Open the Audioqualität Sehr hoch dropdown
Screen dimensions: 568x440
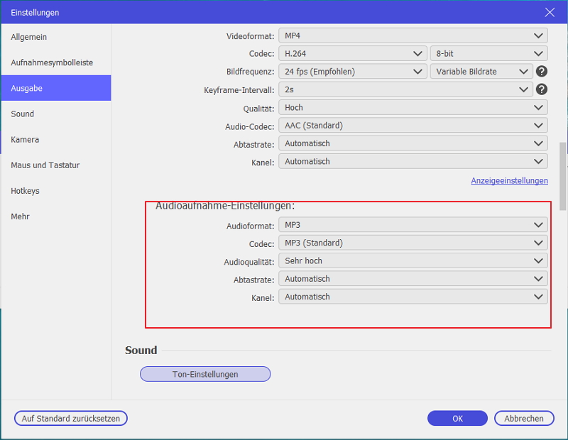pyautogui.click(x=413, y=261)
